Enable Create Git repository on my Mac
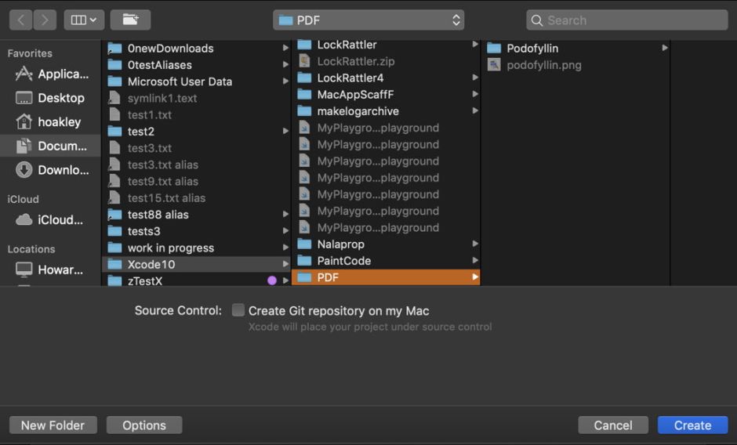Screen dimensions: 737x445 (238, 310)
